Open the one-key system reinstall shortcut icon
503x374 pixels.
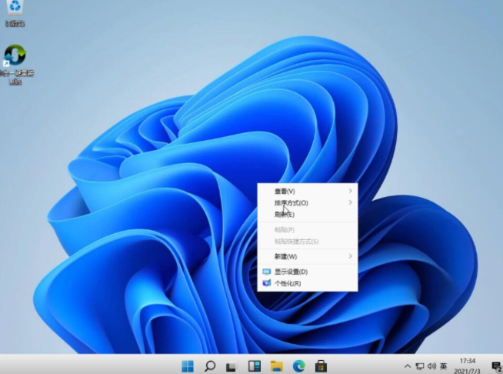tap(15, 64)
